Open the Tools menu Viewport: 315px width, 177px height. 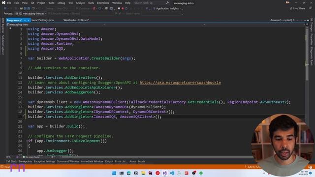point(91,3)
